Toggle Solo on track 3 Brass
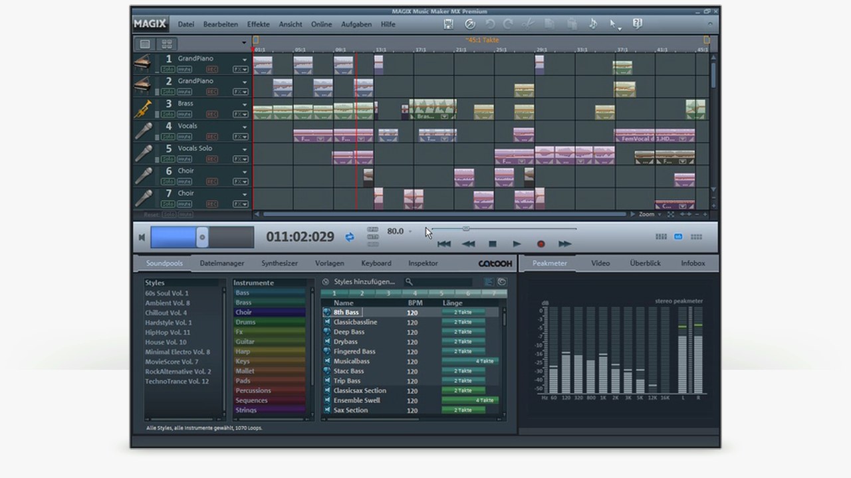This screenshot has width=851, height=478. [x=168, y=114]
